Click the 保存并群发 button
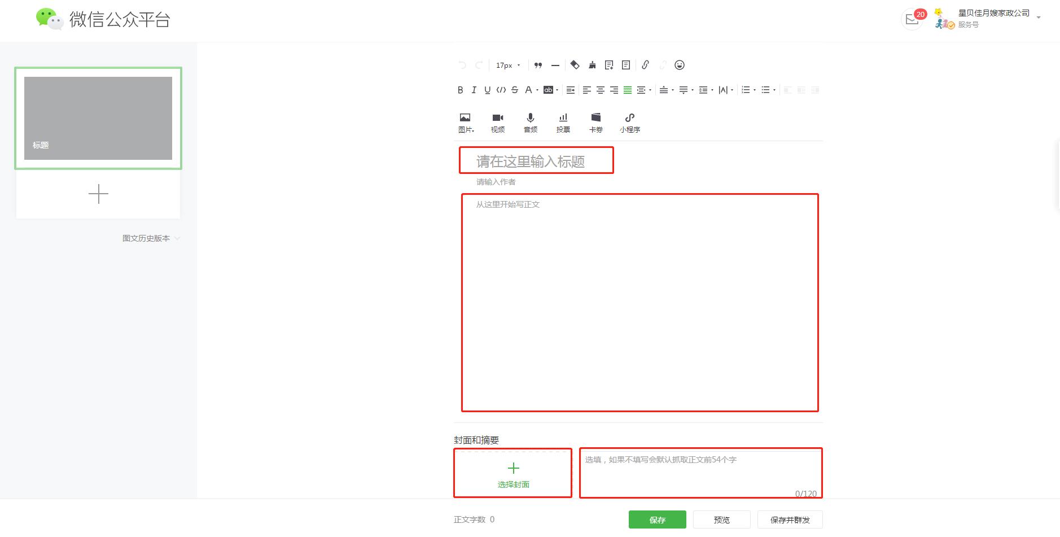This screenshot has height=537, width=1060. pos(790,519)
